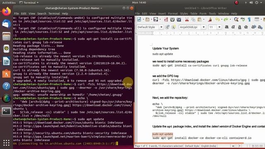Toggle strikethrough formatting in Writer
The height and width of the screenshot is (149, 265).
pos(246,27)
